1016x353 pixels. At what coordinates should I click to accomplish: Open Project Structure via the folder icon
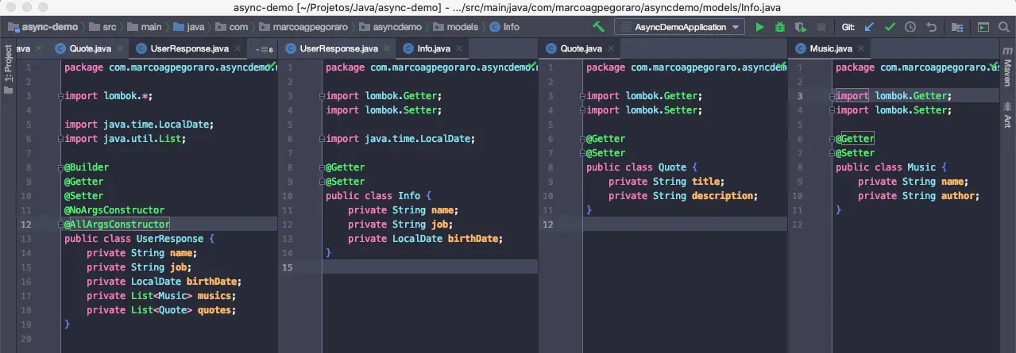(x=957, y=27)
